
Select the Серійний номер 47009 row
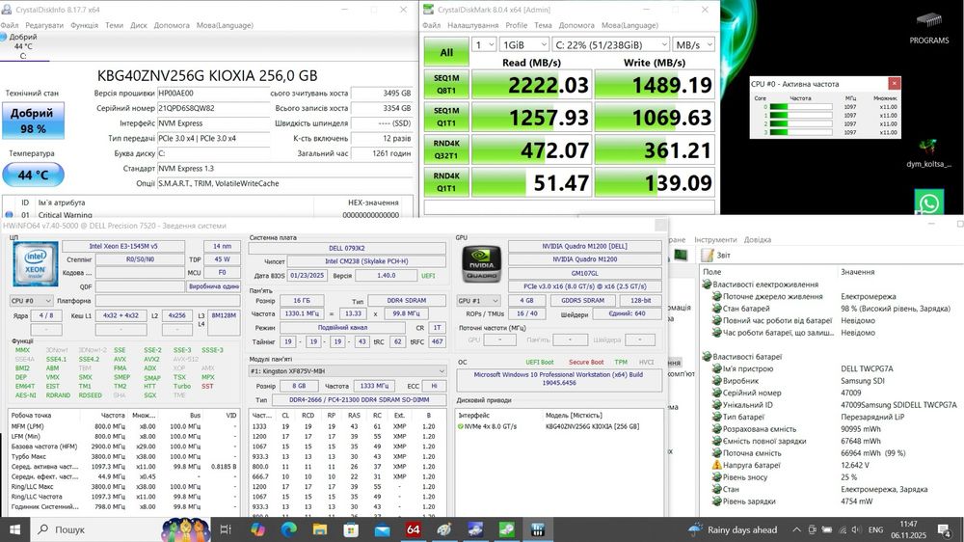click(x=830, y=393)
